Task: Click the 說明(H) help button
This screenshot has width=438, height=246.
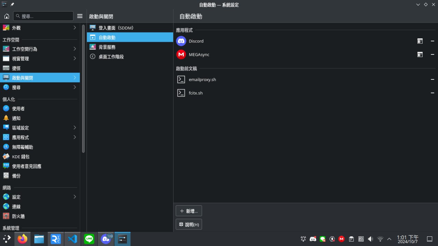Action: [189, 224]
